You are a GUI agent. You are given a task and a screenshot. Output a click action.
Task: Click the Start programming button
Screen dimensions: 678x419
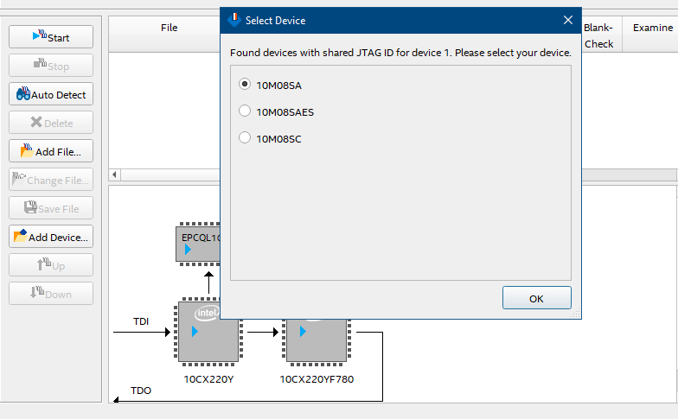tap(51, 37)
